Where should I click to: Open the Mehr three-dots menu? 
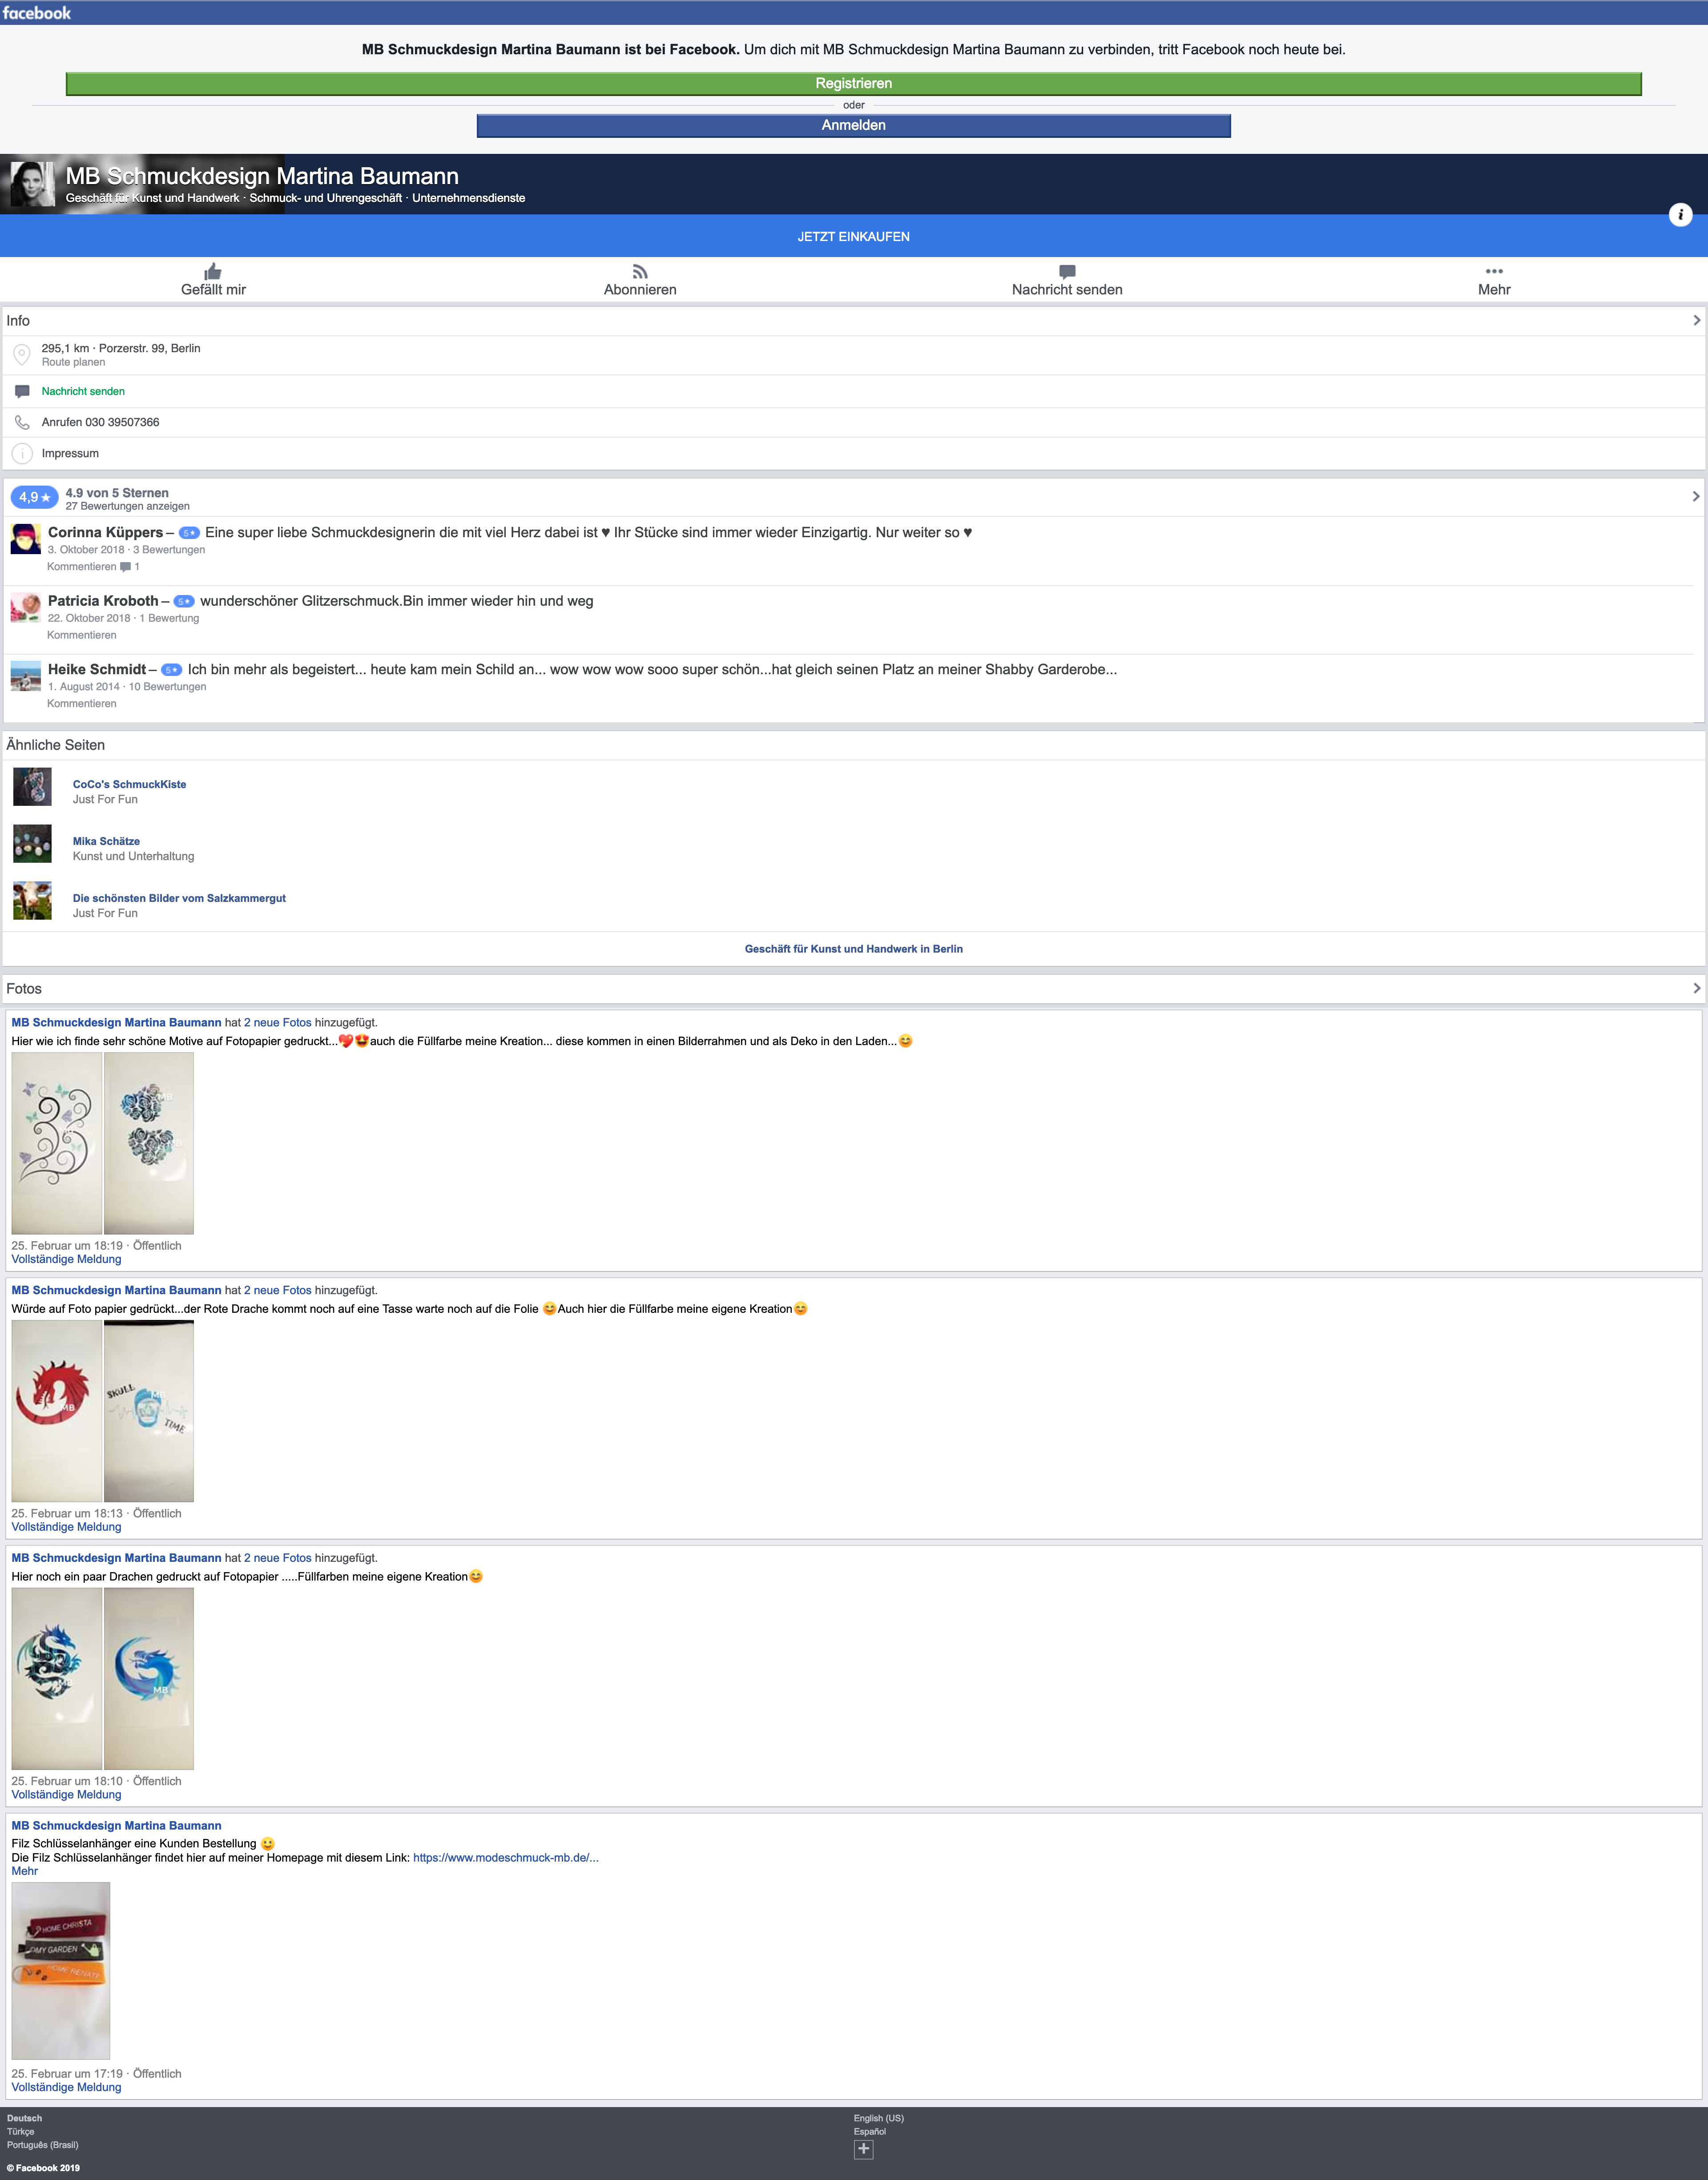tap(1494, 271)
